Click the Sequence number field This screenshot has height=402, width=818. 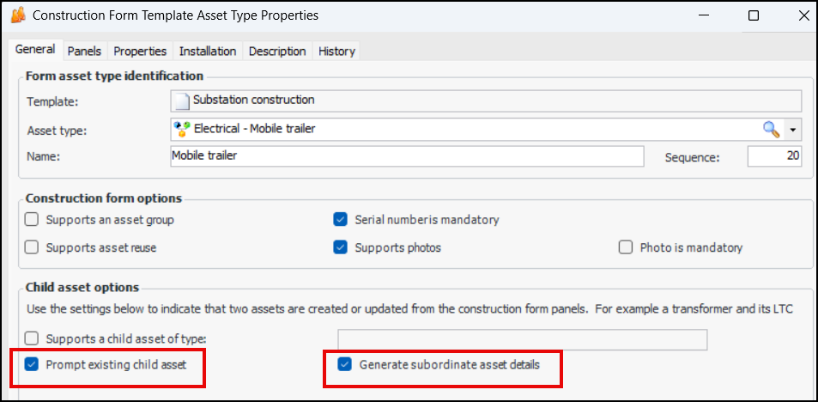point(774,156)
